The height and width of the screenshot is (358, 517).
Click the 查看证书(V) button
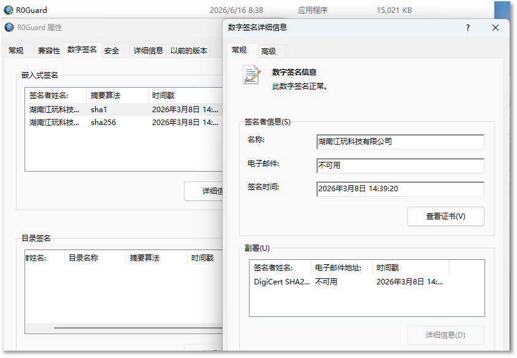445,216
